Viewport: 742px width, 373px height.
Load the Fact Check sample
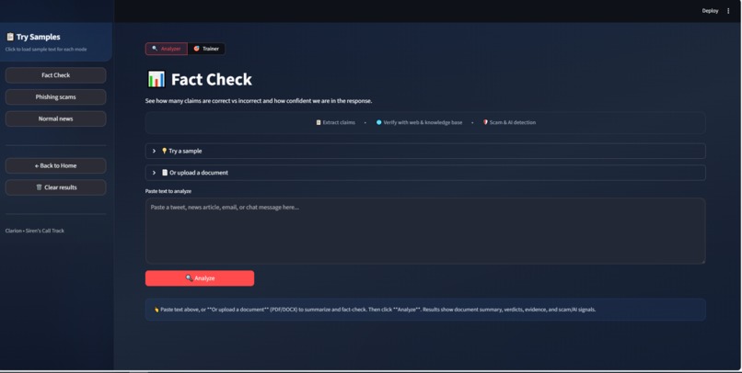coord(56,75)
